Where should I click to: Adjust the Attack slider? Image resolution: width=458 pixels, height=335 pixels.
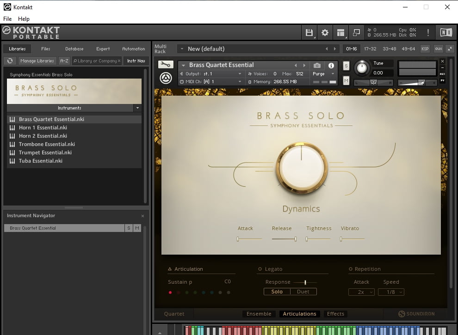[x=249, y=239]
